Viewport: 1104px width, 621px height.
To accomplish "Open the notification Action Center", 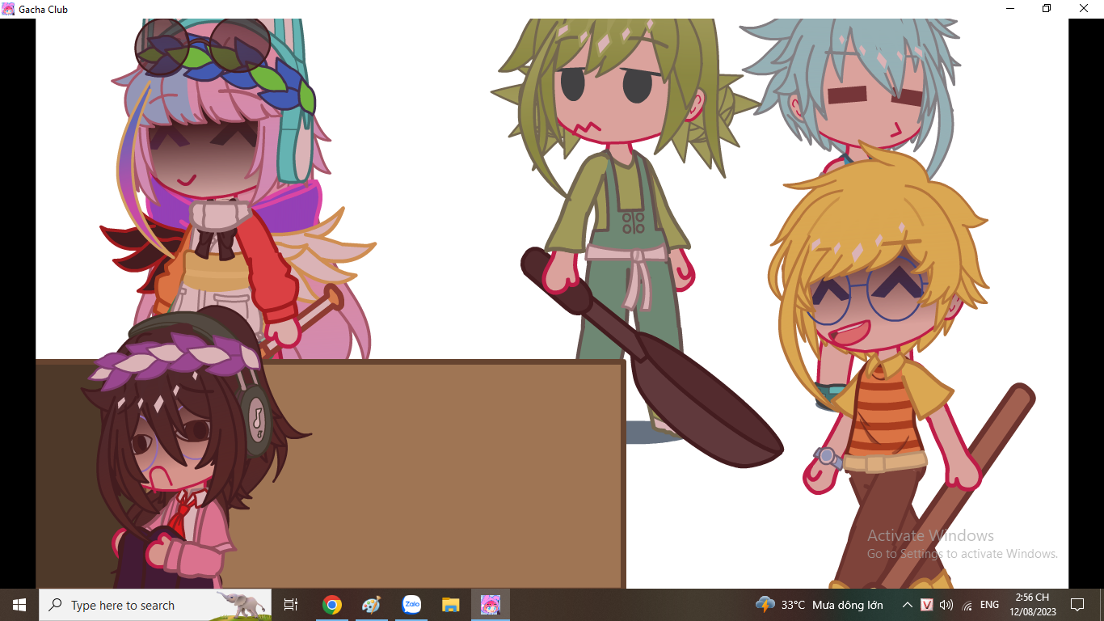I will [x=1077, y=605].
